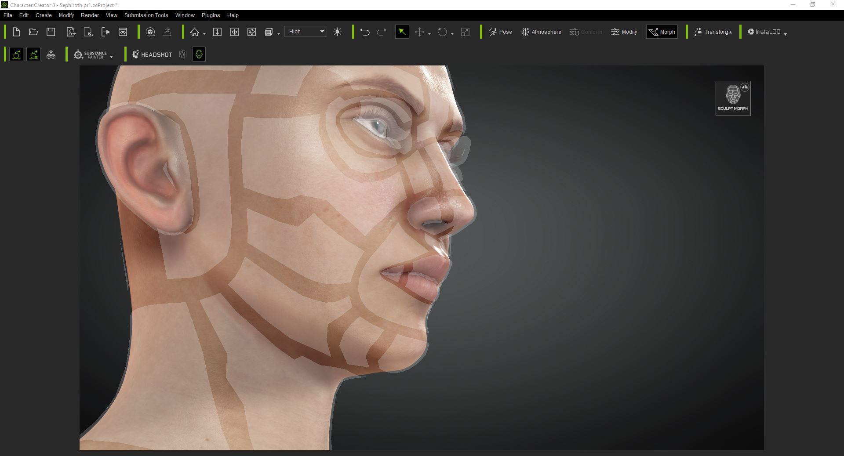This screenshot has width=844, height=456.
Task: Expand the Substance Painter dropdown
Action: click(x=111, y=57)
